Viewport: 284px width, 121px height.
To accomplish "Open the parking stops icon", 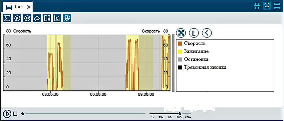I will tap(17, 18).
